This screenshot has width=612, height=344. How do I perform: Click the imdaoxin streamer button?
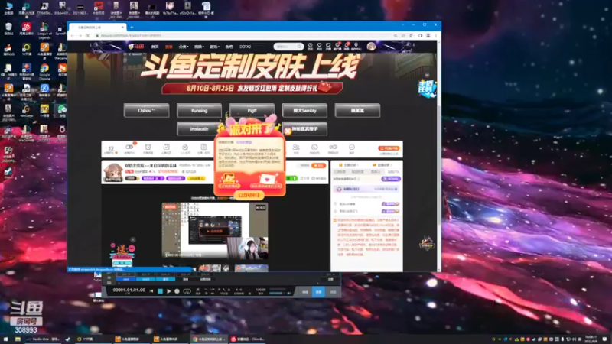(x=199, y=128)
